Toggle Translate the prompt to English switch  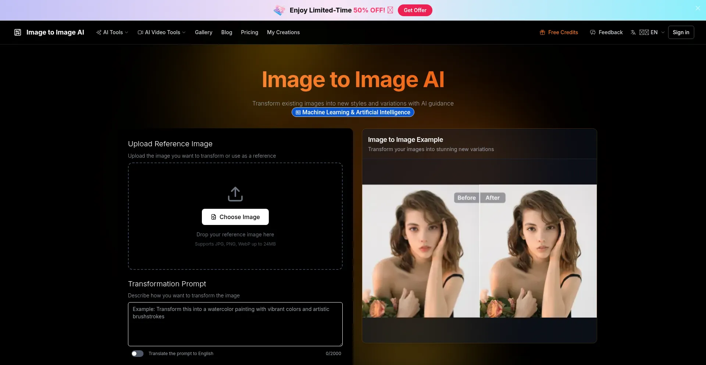coord(138,354)
